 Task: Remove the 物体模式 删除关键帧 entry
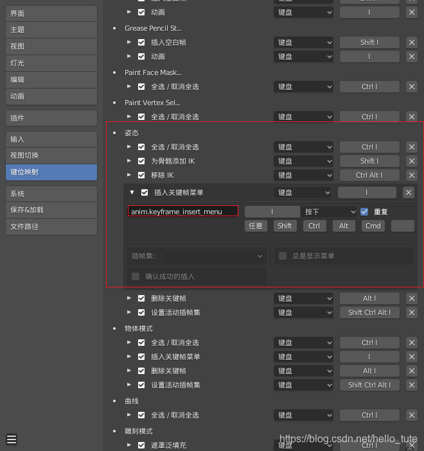coord(412,371)
